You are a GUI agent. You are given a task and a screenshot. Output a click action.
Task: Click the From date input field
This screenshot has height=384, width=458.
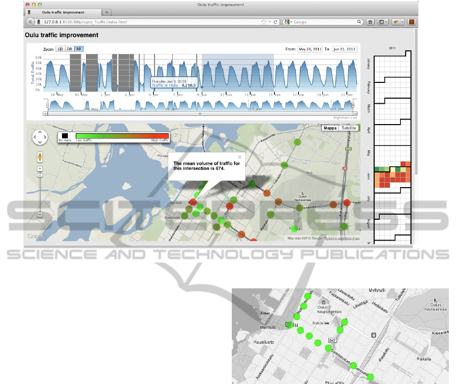pos(310,49)
